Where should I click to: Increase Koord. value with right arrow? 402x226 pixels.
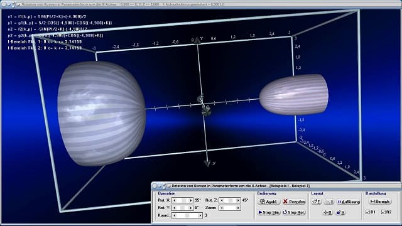click(x=200, y=215)
